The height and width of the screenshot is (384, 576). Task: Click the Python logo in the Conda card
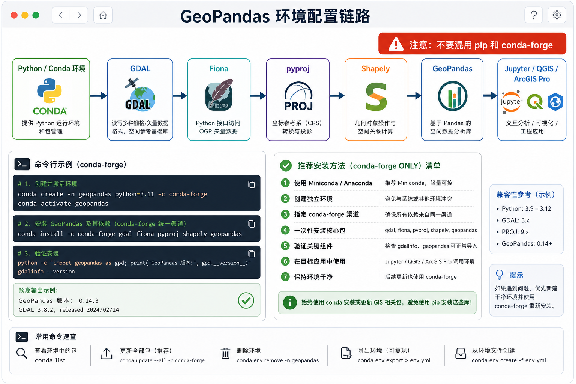click(x=49, y=90)
